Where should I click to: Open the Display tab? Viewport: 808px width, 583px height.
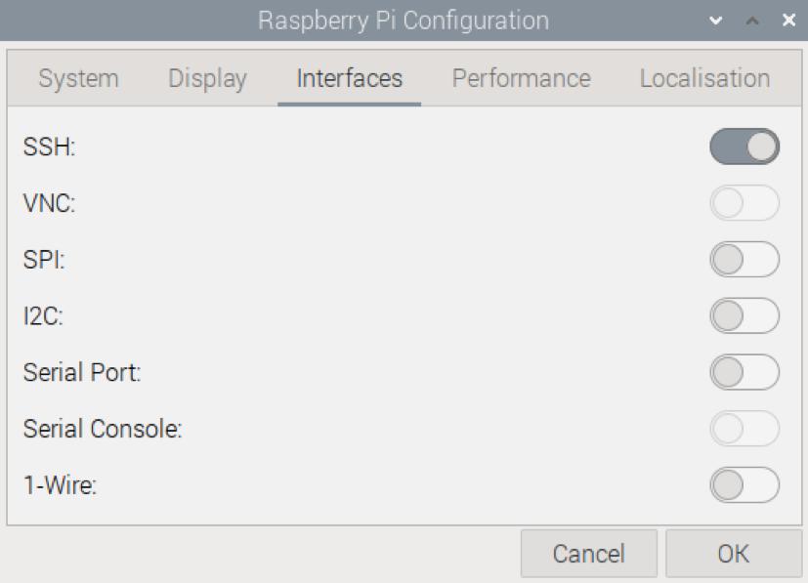(207, 79)
